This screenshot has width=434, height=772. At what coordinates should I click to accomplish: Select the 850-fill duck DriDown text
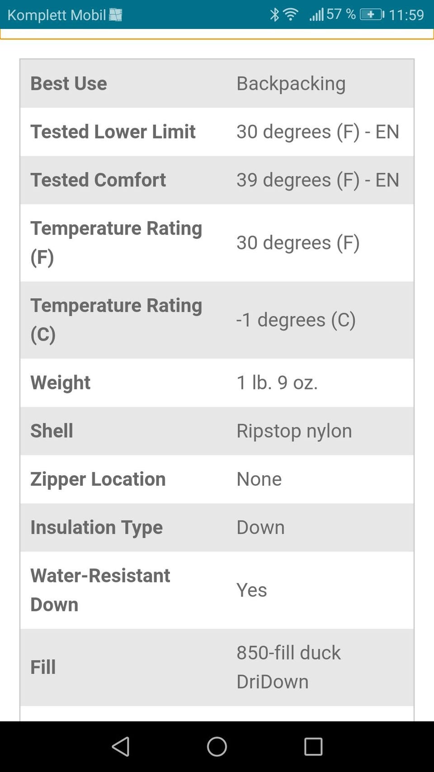[x=288, y=667]
